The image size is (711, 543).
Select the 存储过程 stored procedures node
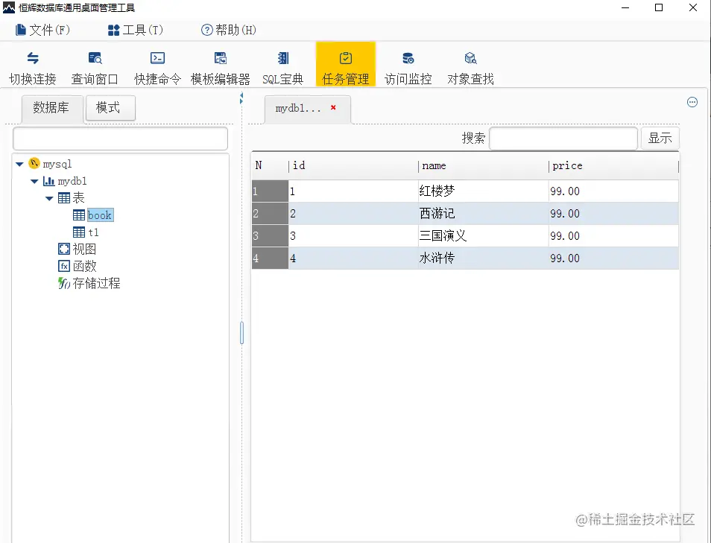(96, 283)
